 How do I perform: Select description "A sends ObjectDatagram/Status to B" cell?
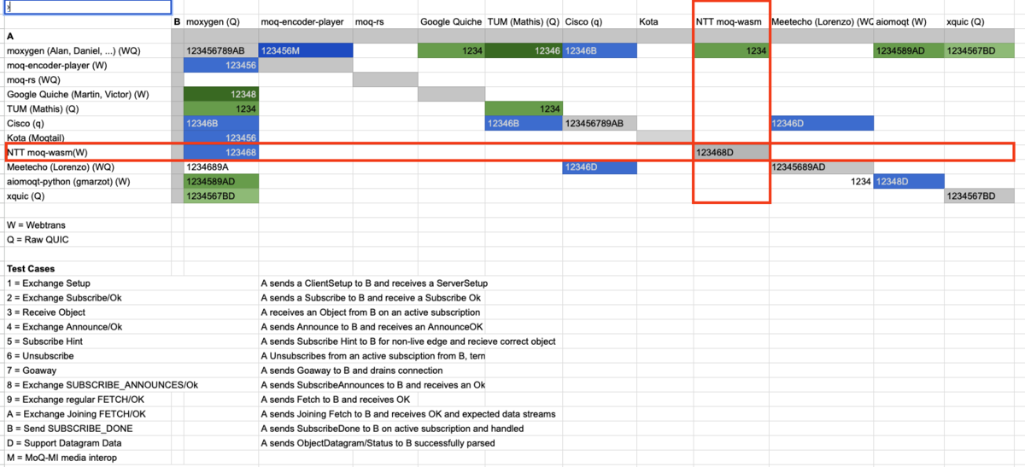pos(378,443)
